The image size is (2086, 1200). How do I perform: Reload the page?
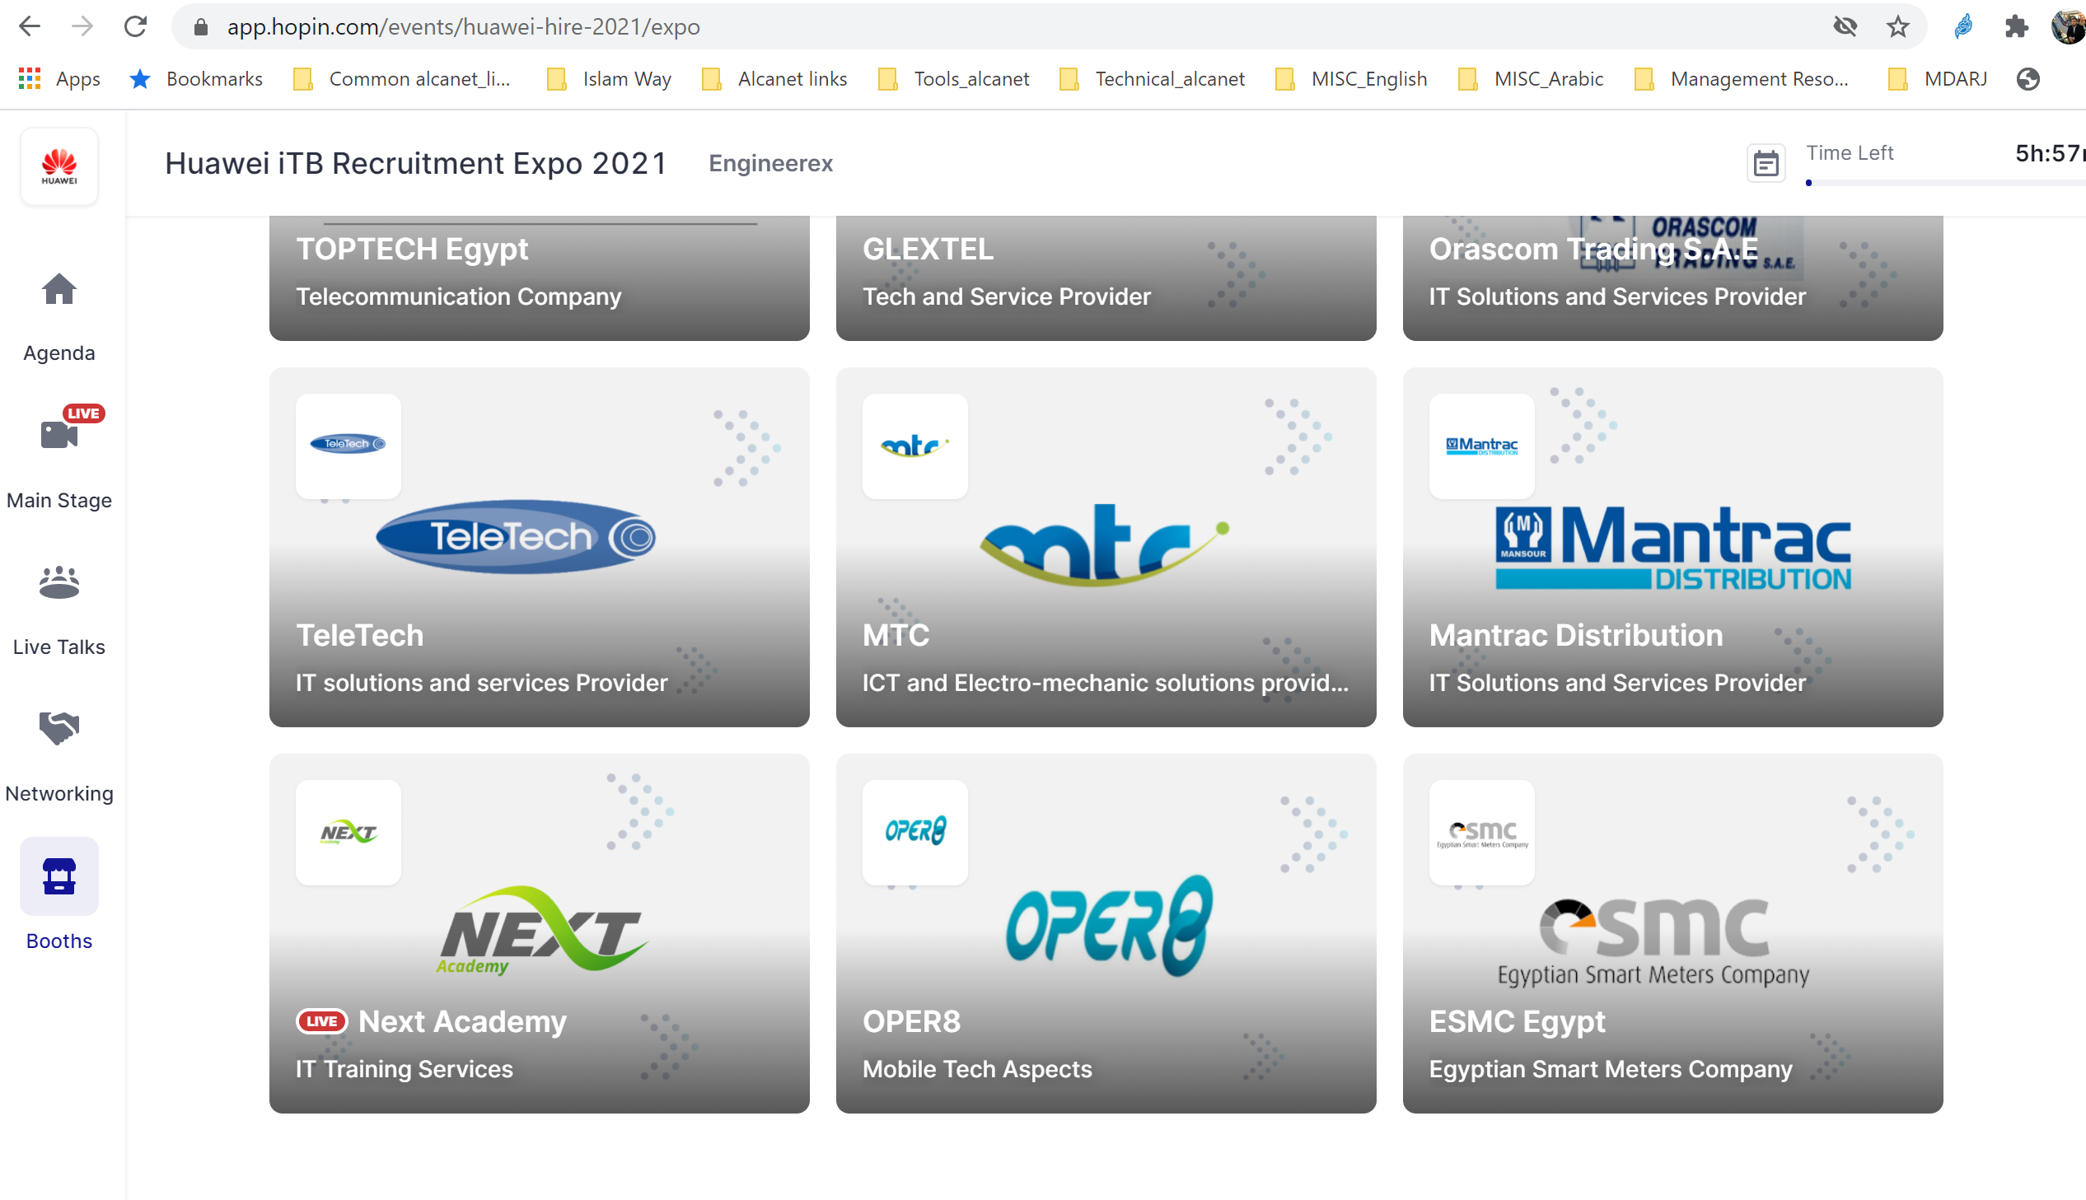(x=135, y=27)
